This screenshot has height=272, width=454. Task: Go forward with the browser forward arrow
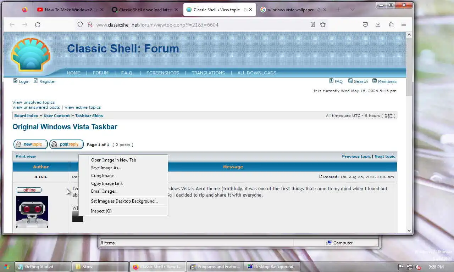tap(24, 25)
